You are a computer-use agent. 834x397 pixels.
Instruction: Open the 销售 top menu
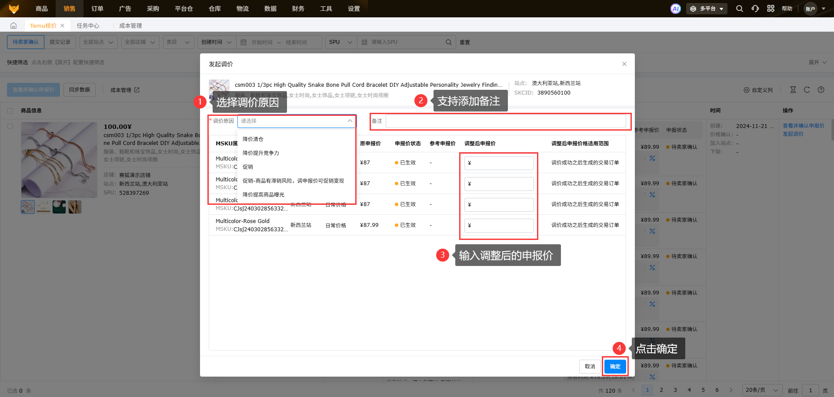(x=70, y=9)
